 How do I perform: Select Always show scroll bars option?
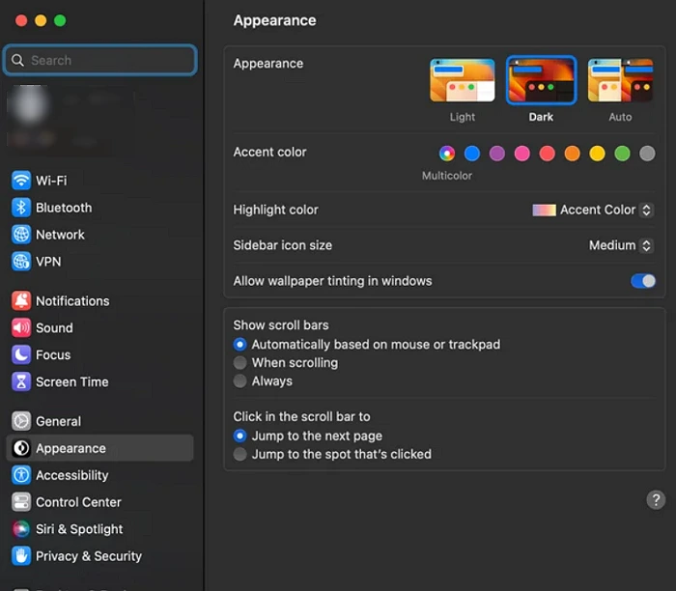239,381
